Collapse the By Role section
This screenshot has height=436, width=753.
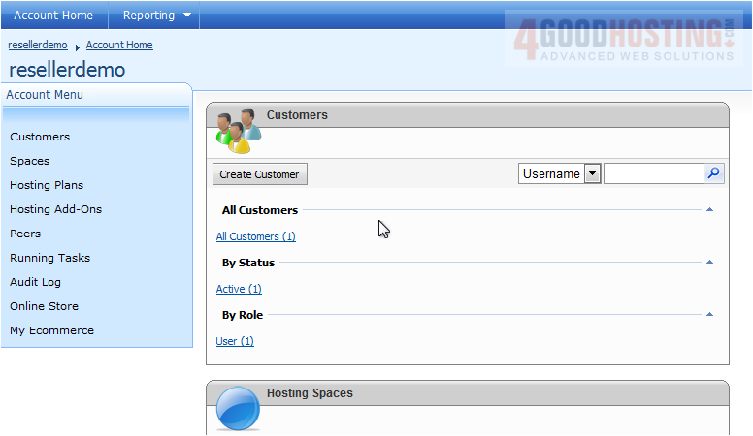[709, 315]
